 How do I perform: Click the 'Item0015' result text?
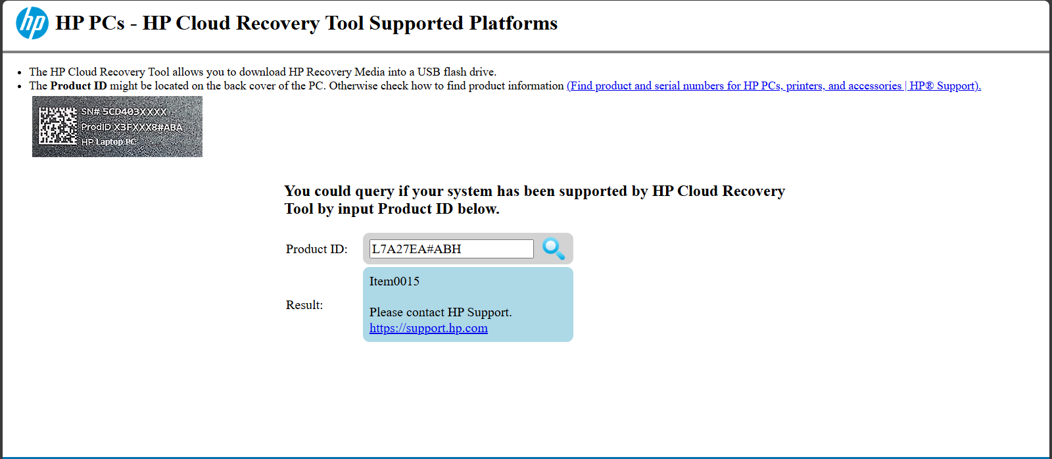(x=394, y=281)
